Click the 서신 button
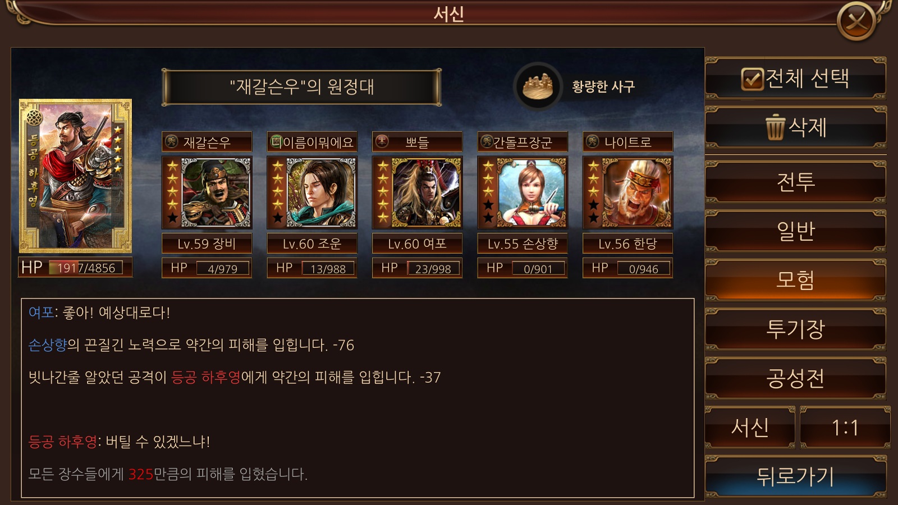The height and width of the screenshot is (505, 898). click(750, 428)
